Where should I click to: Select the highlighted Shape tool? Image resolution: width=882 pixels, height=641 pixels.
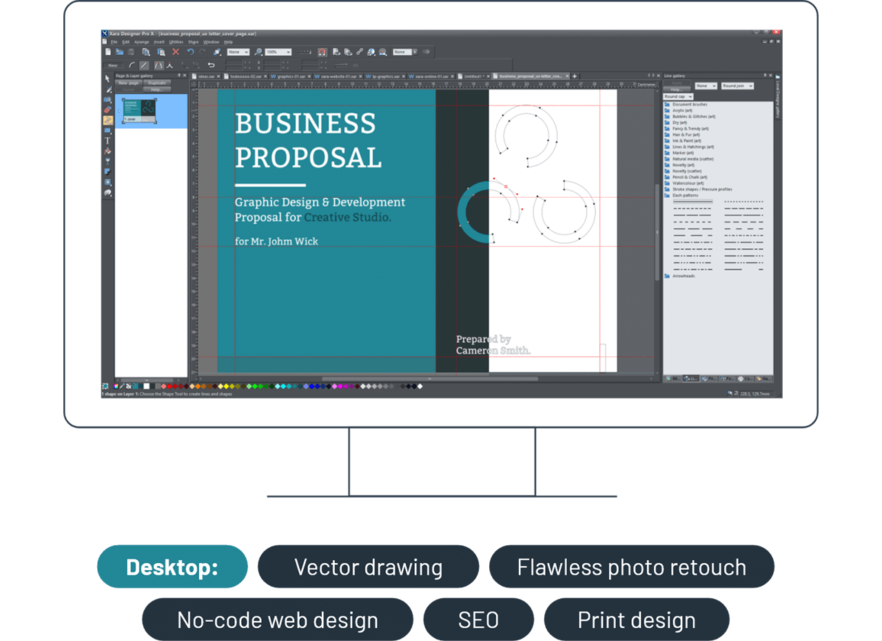pos(107,119)
